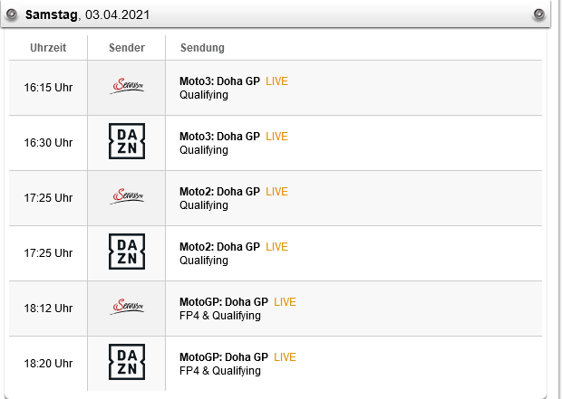562x399 pixels.
Task: Click the round button left of Samstag
Action: pos(12,14)
